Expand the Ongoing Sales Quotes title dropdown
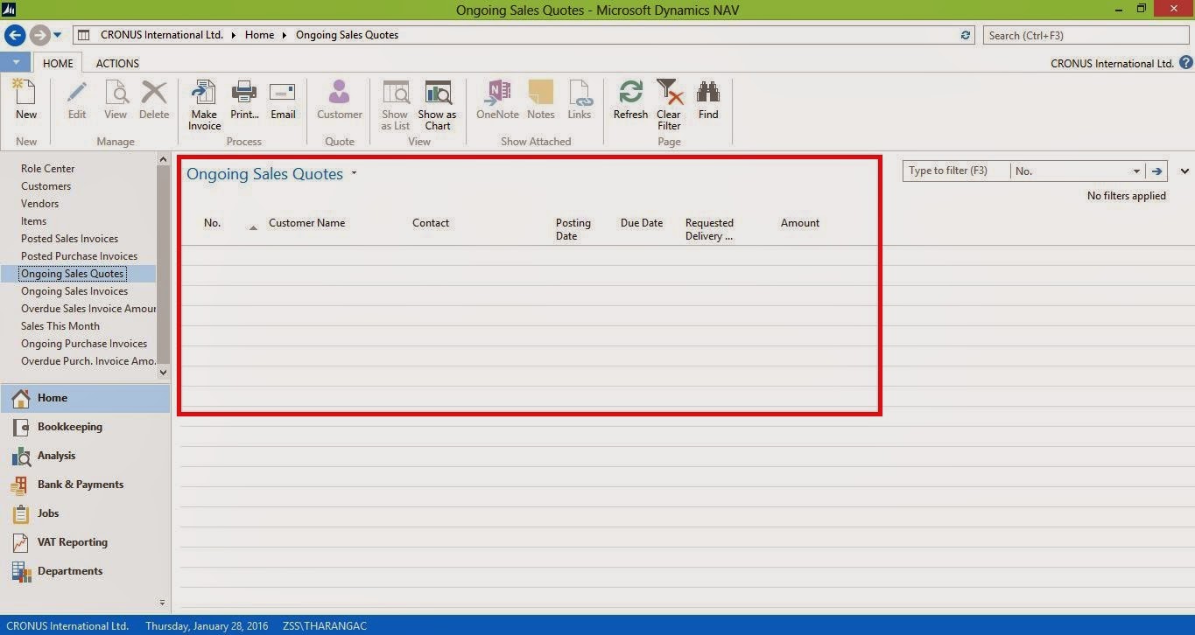The image size is (1195, 635). click(x=354, y=173)
